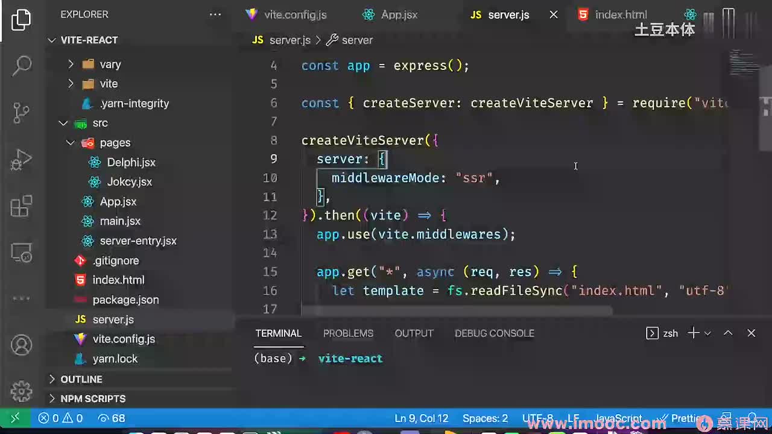Close the server.js editor tab
The height and width of the screenshot is (434, 772).
click(x=554, y=15)
